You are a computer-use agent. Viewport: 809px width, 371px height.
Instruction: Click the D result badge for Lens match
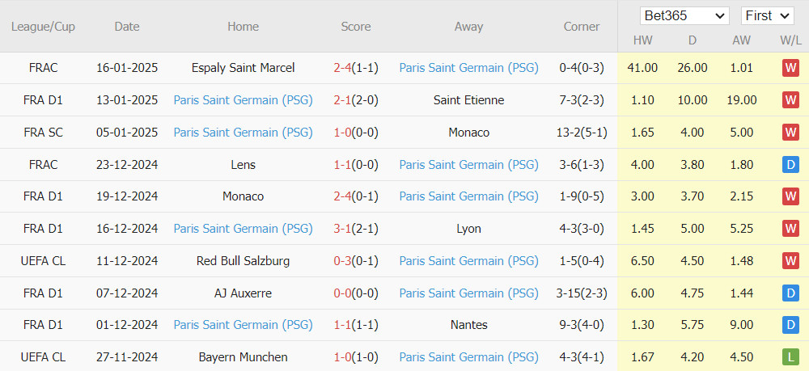pyautogui.click(x=790, y=165)
